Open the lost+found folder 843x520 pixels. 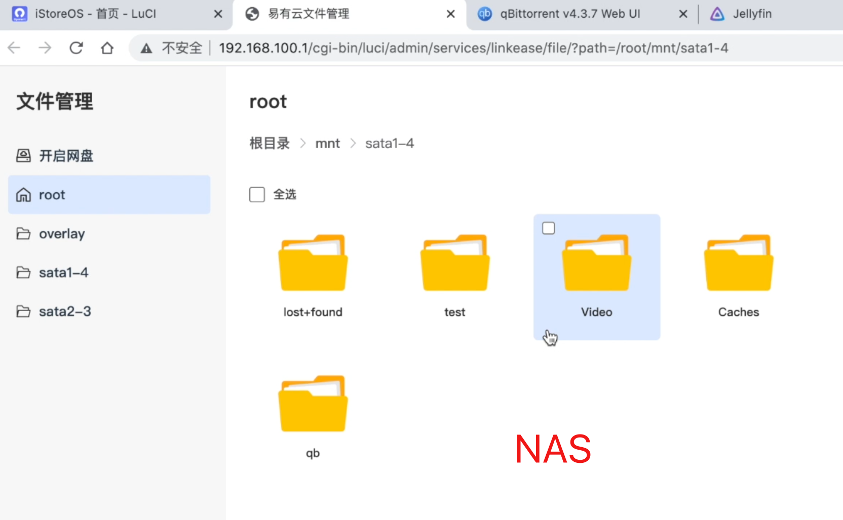click(x=313, y=263)
